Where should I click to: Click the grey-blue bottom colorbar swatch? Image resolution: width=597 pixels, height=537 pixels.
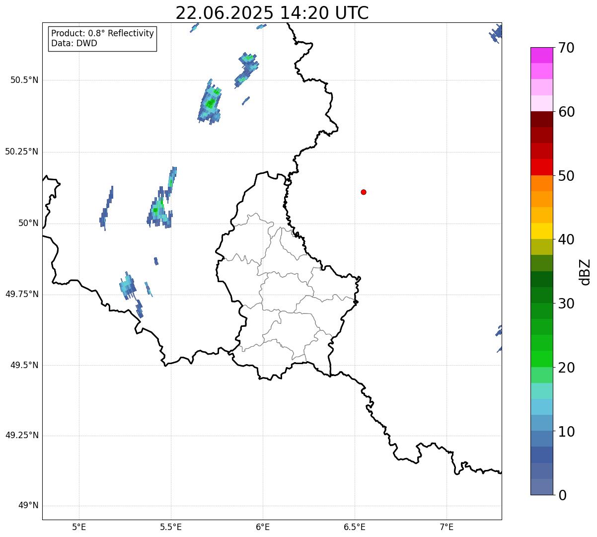click(x=541, y=487)
